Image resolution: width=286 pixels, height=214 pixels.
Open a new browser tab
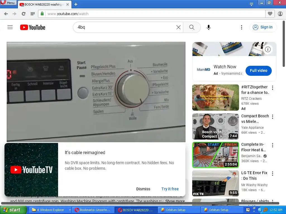click(76, 4)
